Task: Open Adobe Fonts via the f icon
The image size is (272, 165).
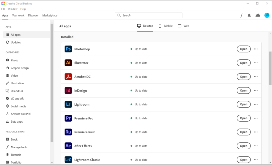Action: [x=241, y=15]
